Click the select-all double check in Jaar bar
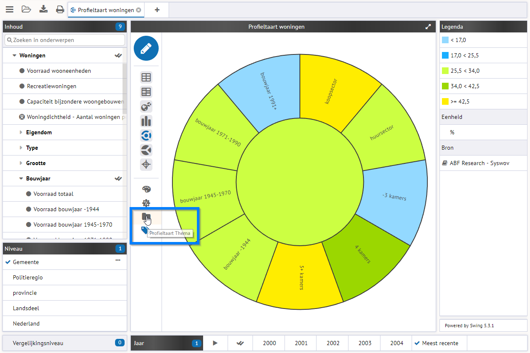 tap(240, 343)
